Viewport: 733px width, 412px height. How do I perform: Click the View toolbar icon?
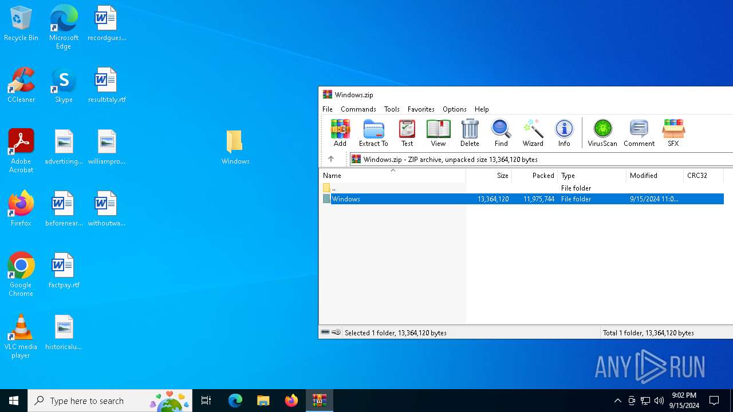click(438, 133)
